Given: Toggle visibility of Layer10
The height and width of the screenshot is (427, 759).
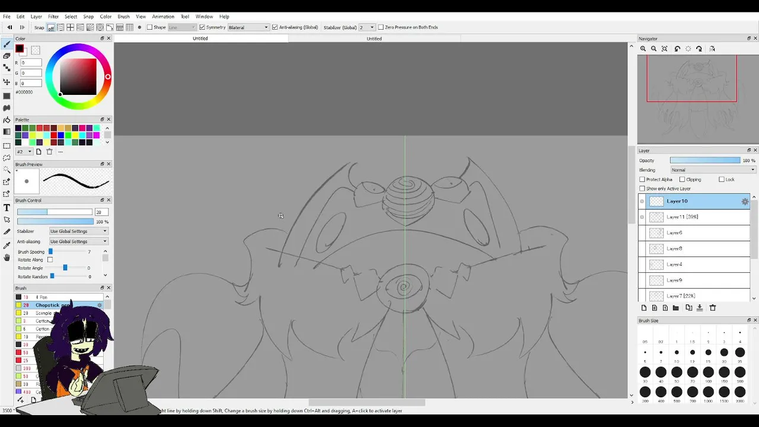Looking at the screenshot, I should (642, 202).
